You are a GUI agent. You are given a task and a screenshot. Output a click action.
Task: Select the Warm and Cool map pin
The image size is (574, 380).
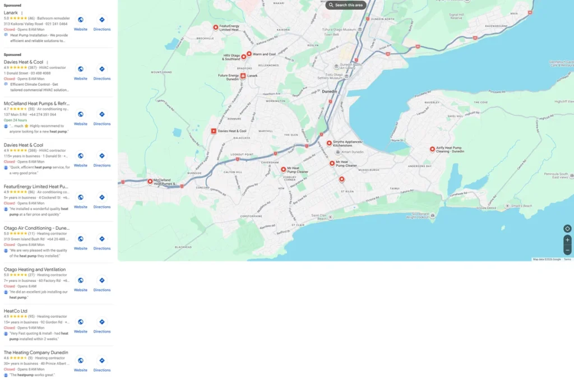(249, 54)
